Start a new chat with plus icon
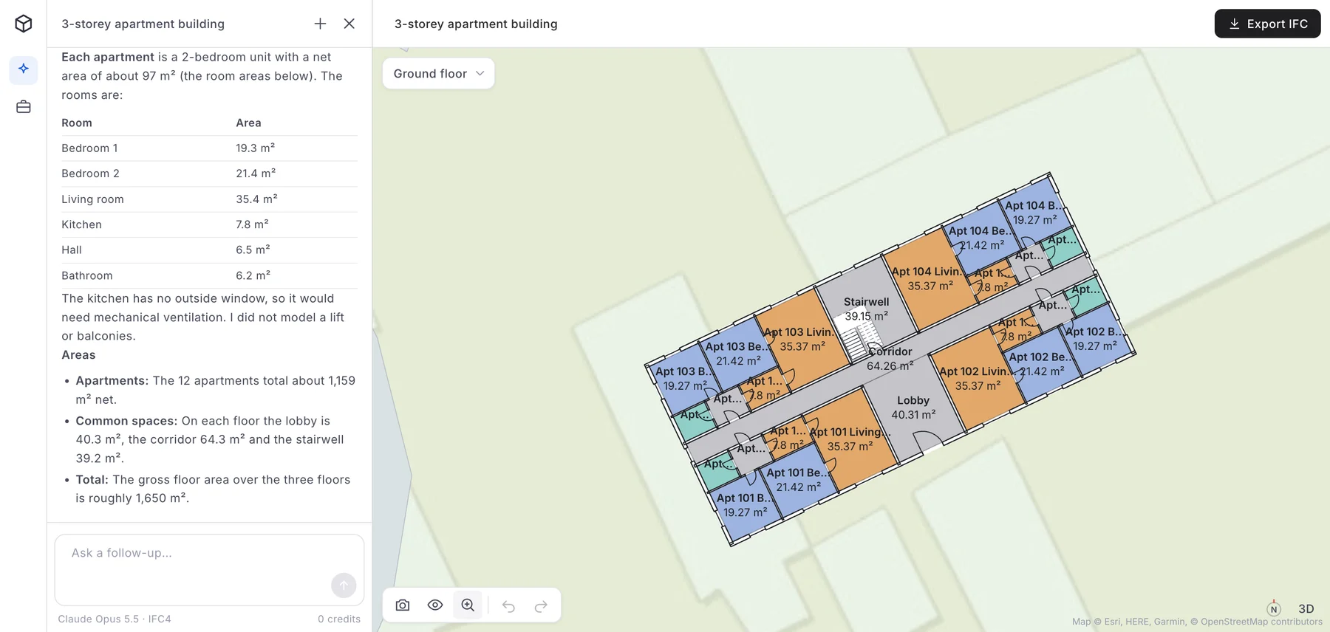This screenshot has height=632, width=1330. click(320, 24)
